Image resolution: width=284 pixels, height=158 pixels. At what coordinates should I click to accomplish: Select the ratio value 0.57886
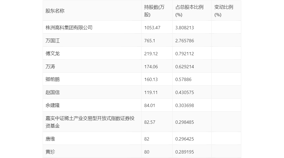click(183, 79)
